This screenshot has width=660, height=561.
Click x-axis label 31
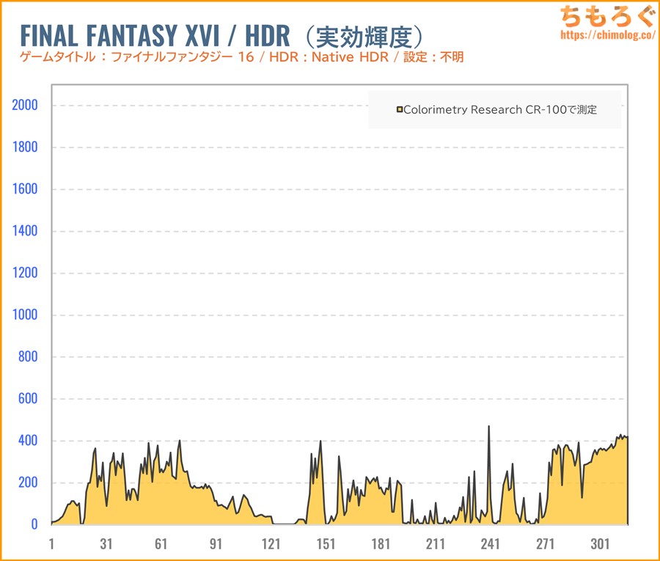[x=106, y=543]
